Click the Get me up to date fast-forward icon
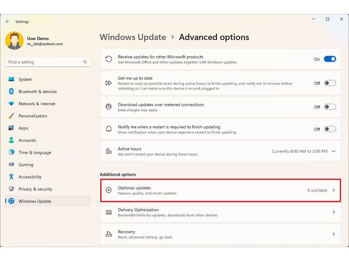The width and height of the screenshot is (349, 261). [109, 83]
